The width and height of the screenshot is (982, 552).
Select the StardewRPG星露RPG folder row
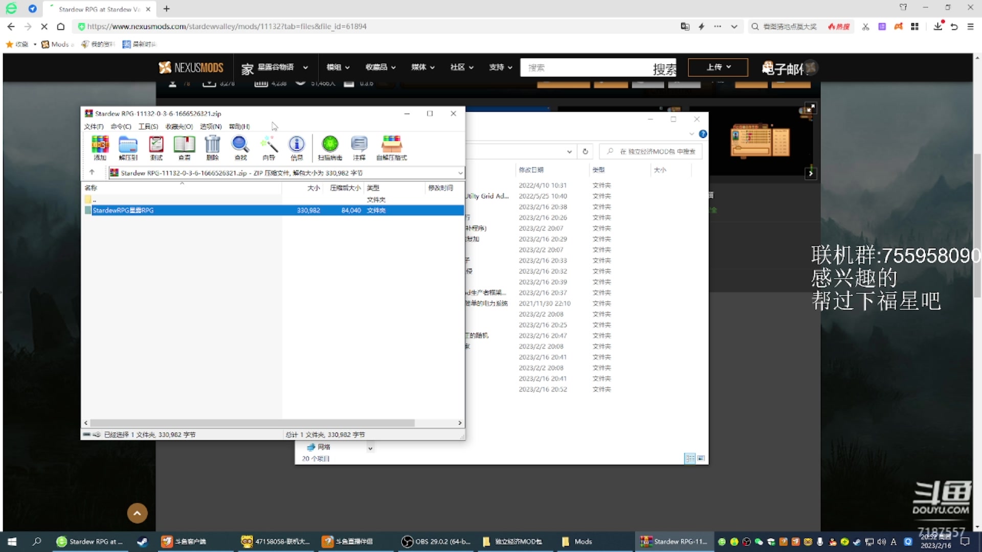tap(274, 210)
